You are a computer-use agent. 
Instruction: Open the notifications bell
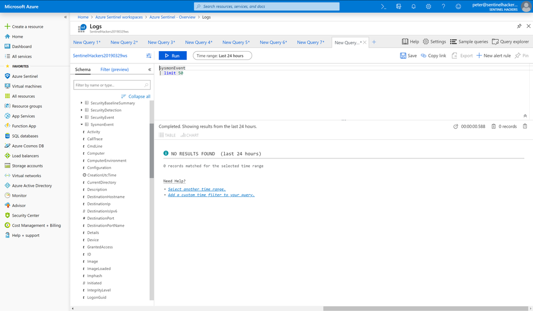[x=413, y=6]
